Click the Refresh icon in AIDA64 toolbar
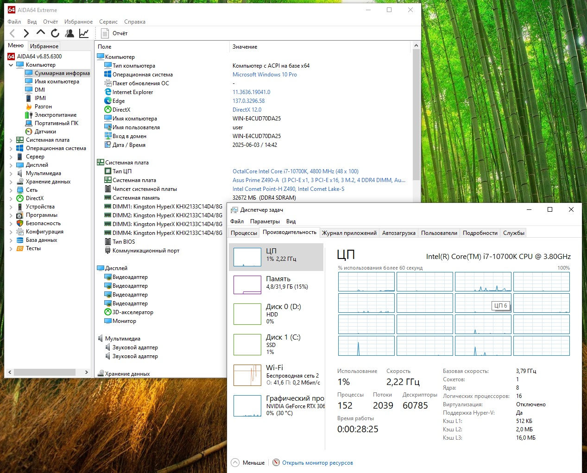Screen dimensions: 587x473 [x=55, y=33]
